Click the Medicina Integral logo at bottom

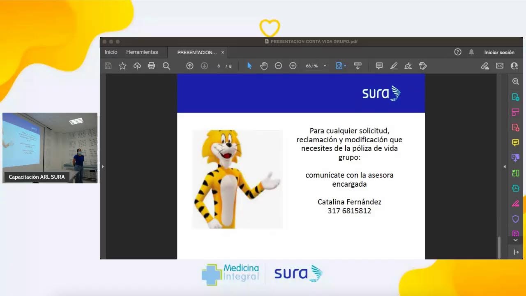(x=231, y=274)
